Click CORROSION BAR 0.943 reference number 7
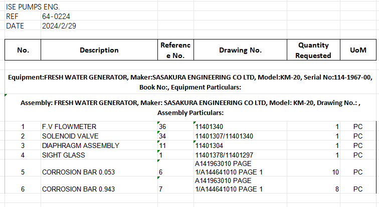Image resolution: width=379 pixels, height=207 pixels. click(176, 185)
